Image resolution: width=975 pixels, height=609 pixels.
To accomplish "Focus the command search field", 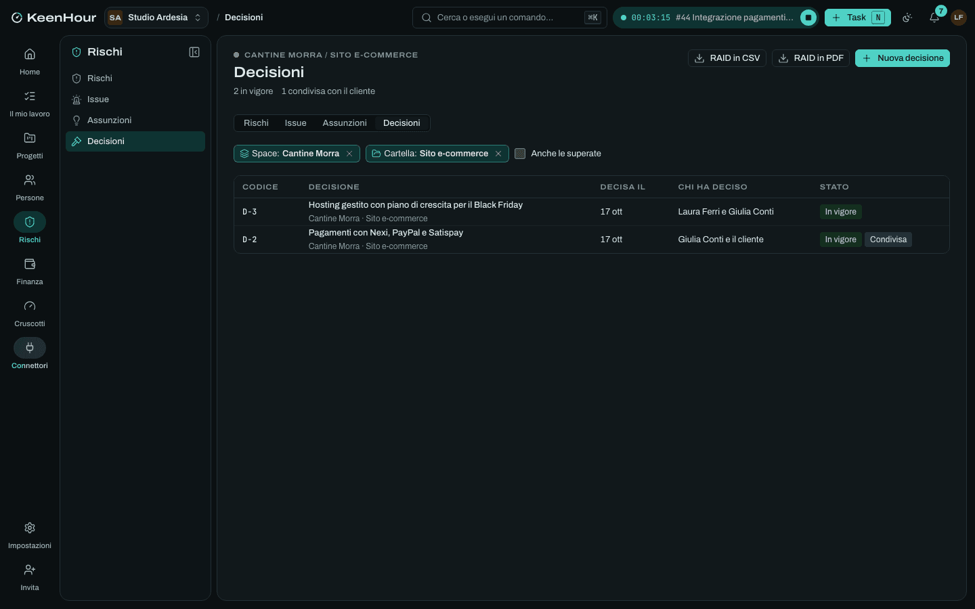I will [510, 18].
